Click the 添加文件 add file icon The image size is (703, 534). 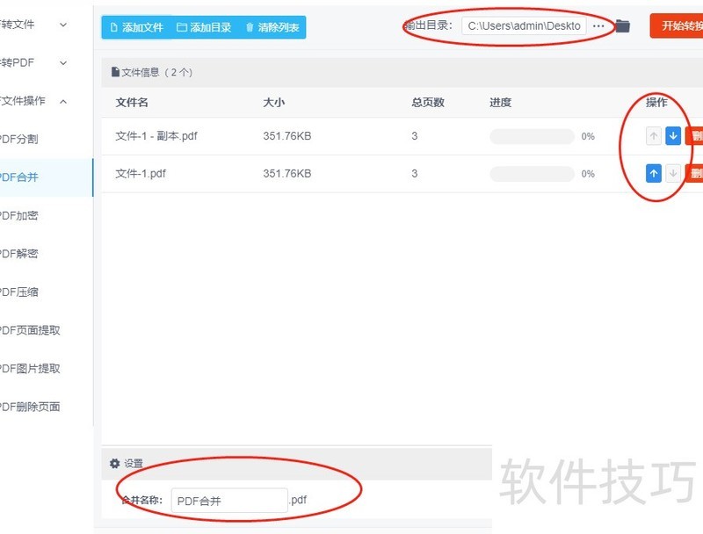115,27
